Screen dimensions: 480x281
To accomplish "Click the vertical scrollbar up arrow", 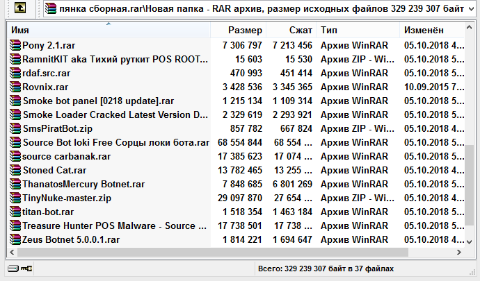I will [x=469, y=28].
